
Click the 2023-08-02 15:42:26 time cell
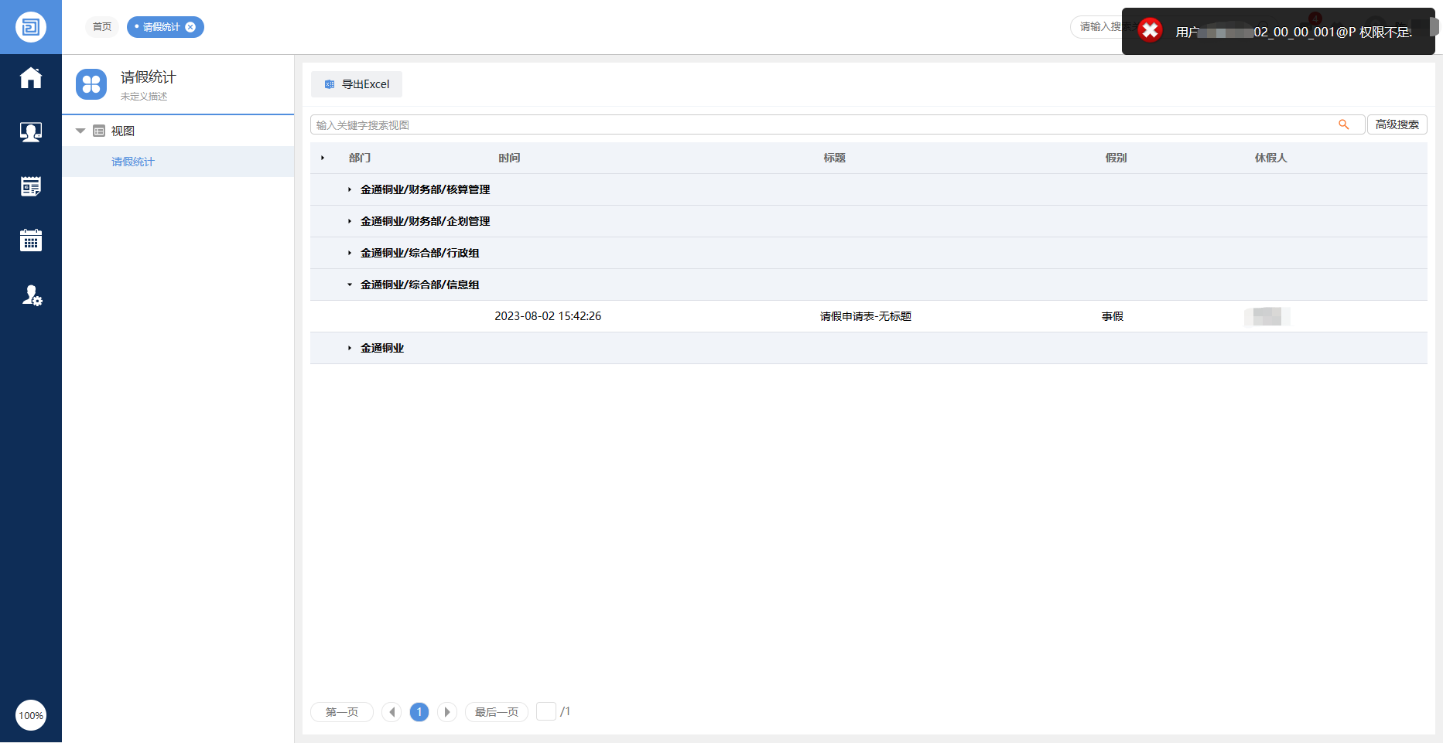[548, 316]
